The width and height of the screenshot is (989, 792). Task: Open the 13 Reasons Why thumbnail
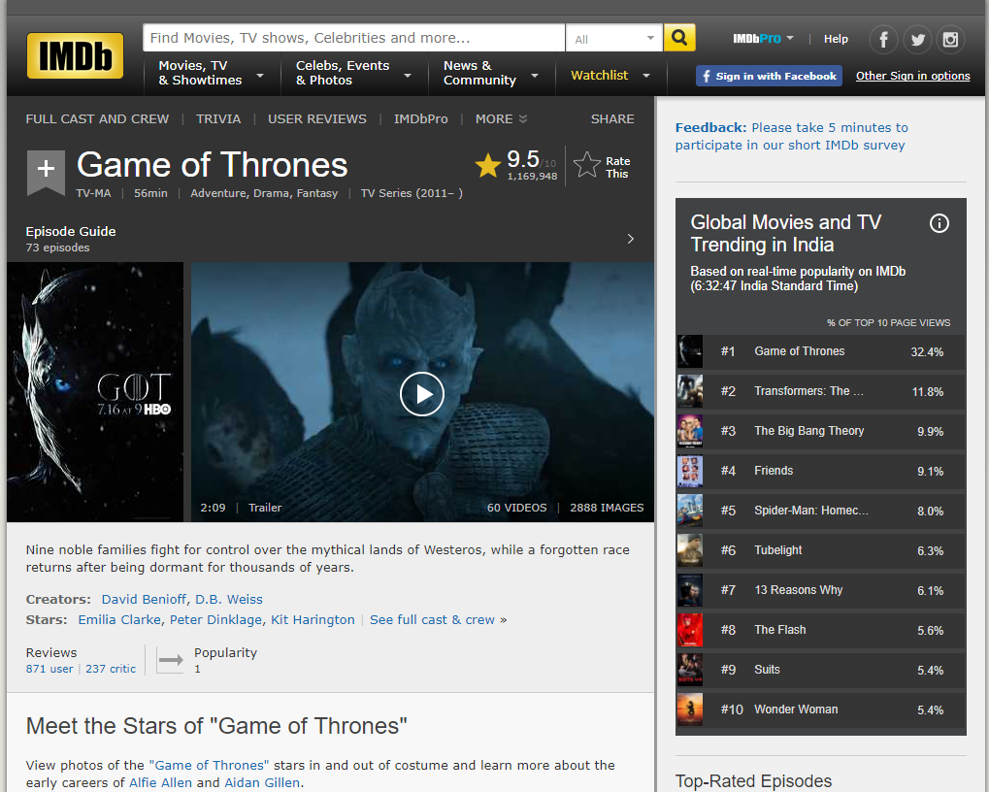pos(689,589)
